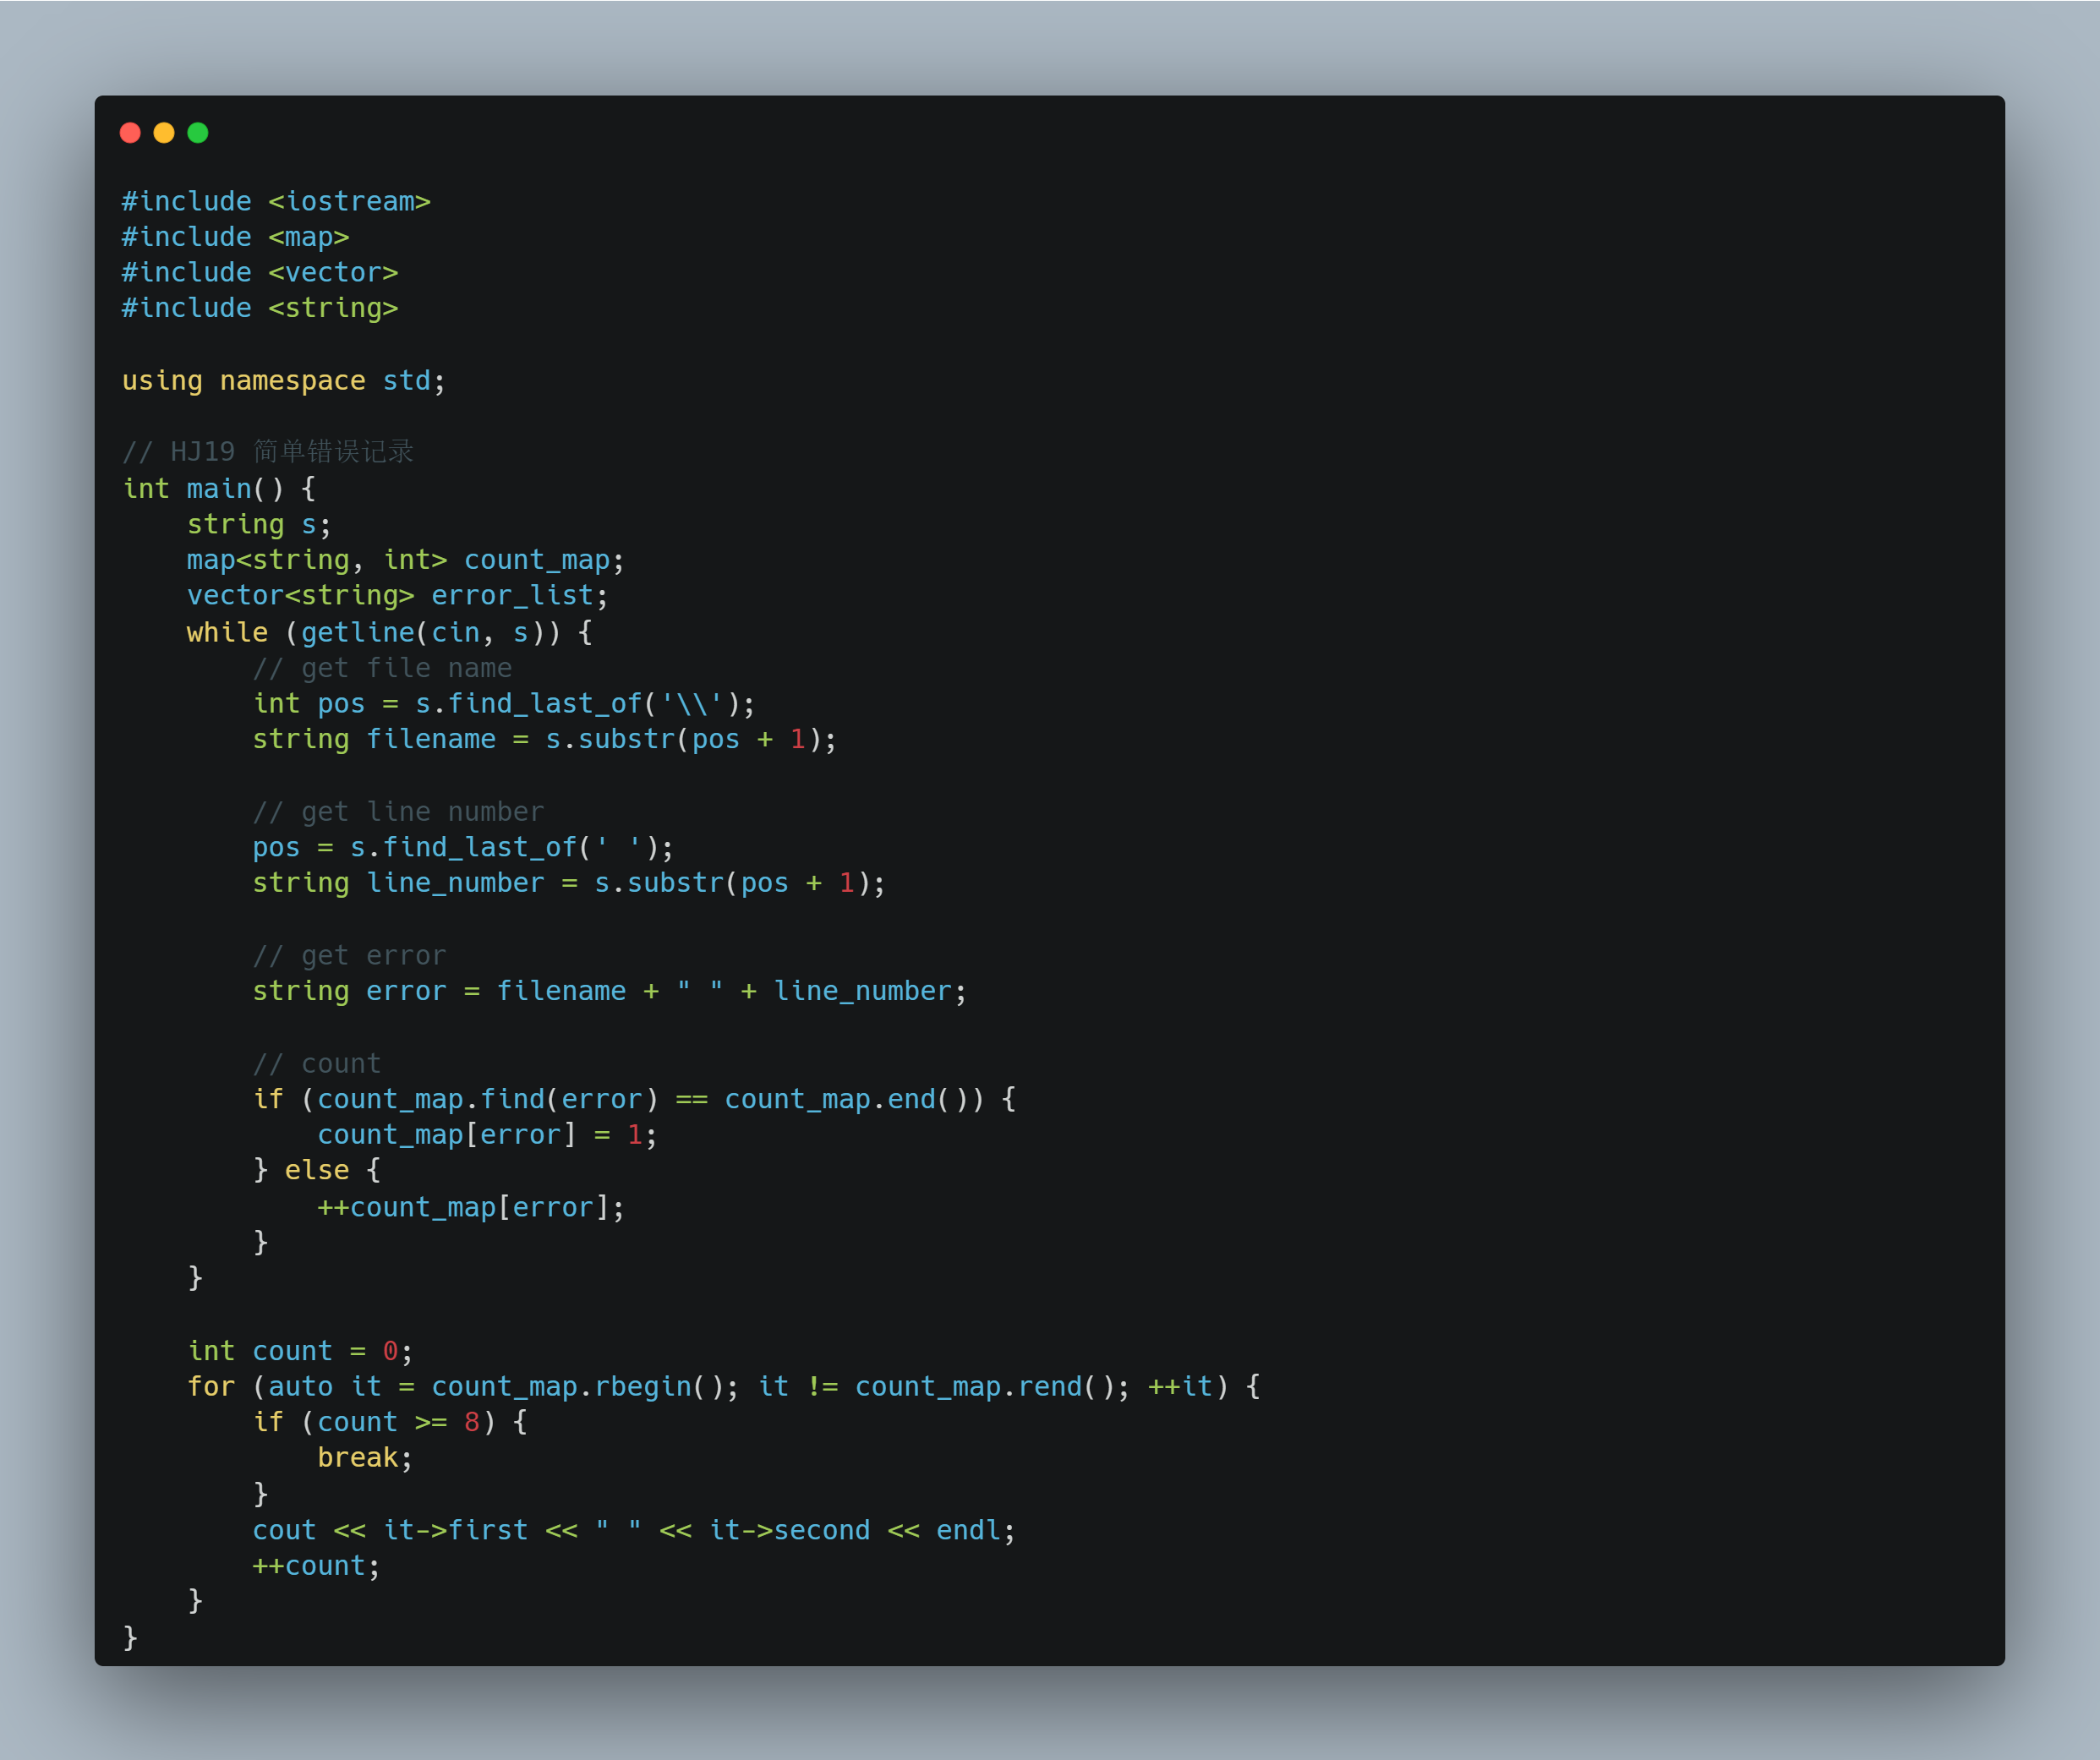
Task: Click 'error_list' in vector declaration
Action: [x=512, y=596]
